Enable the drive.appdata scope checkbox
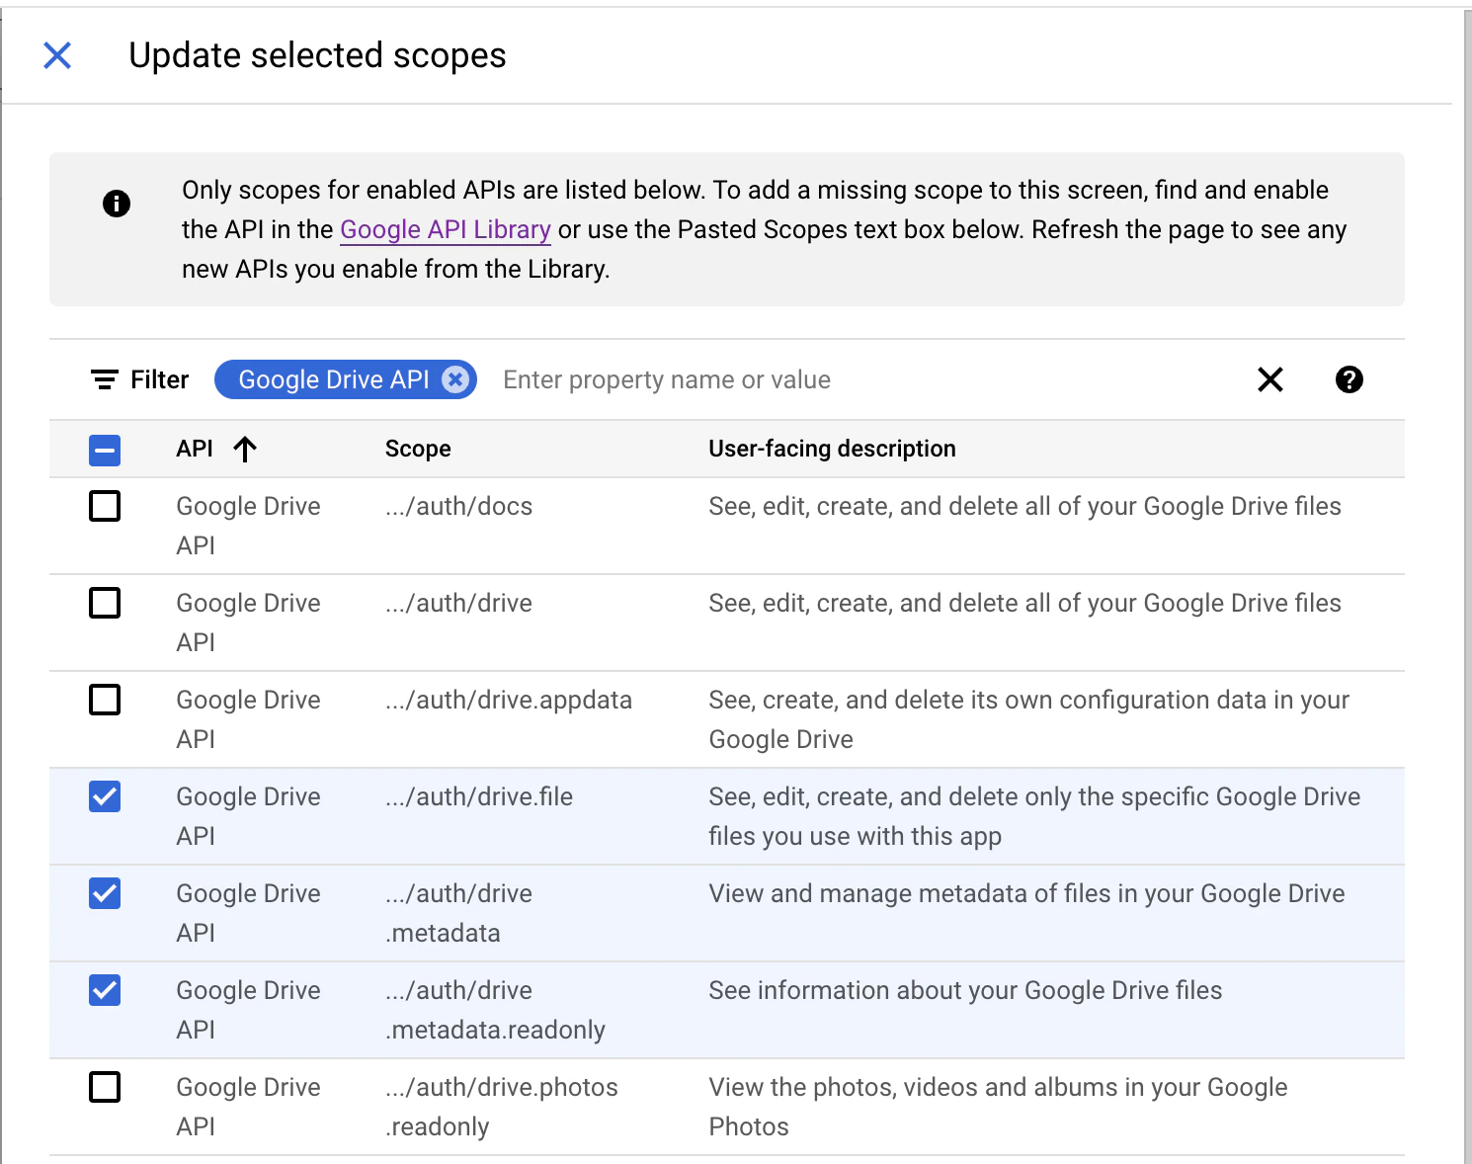The width and height of the screenshot is (1472, 1164). 105,700
